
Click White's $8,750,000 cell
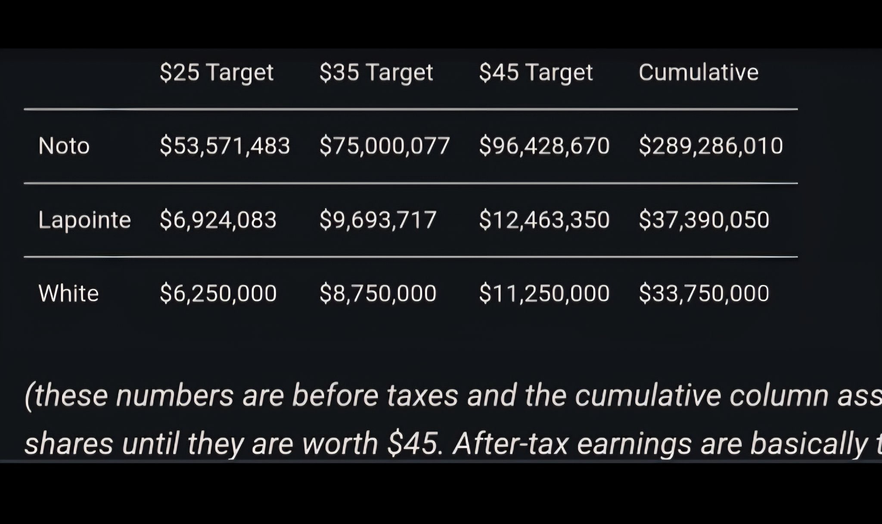pyautogui.click(x=378, y=293)
